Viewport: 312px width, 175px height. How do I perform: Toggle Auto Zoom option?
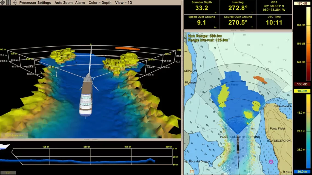tap(63, 3)
